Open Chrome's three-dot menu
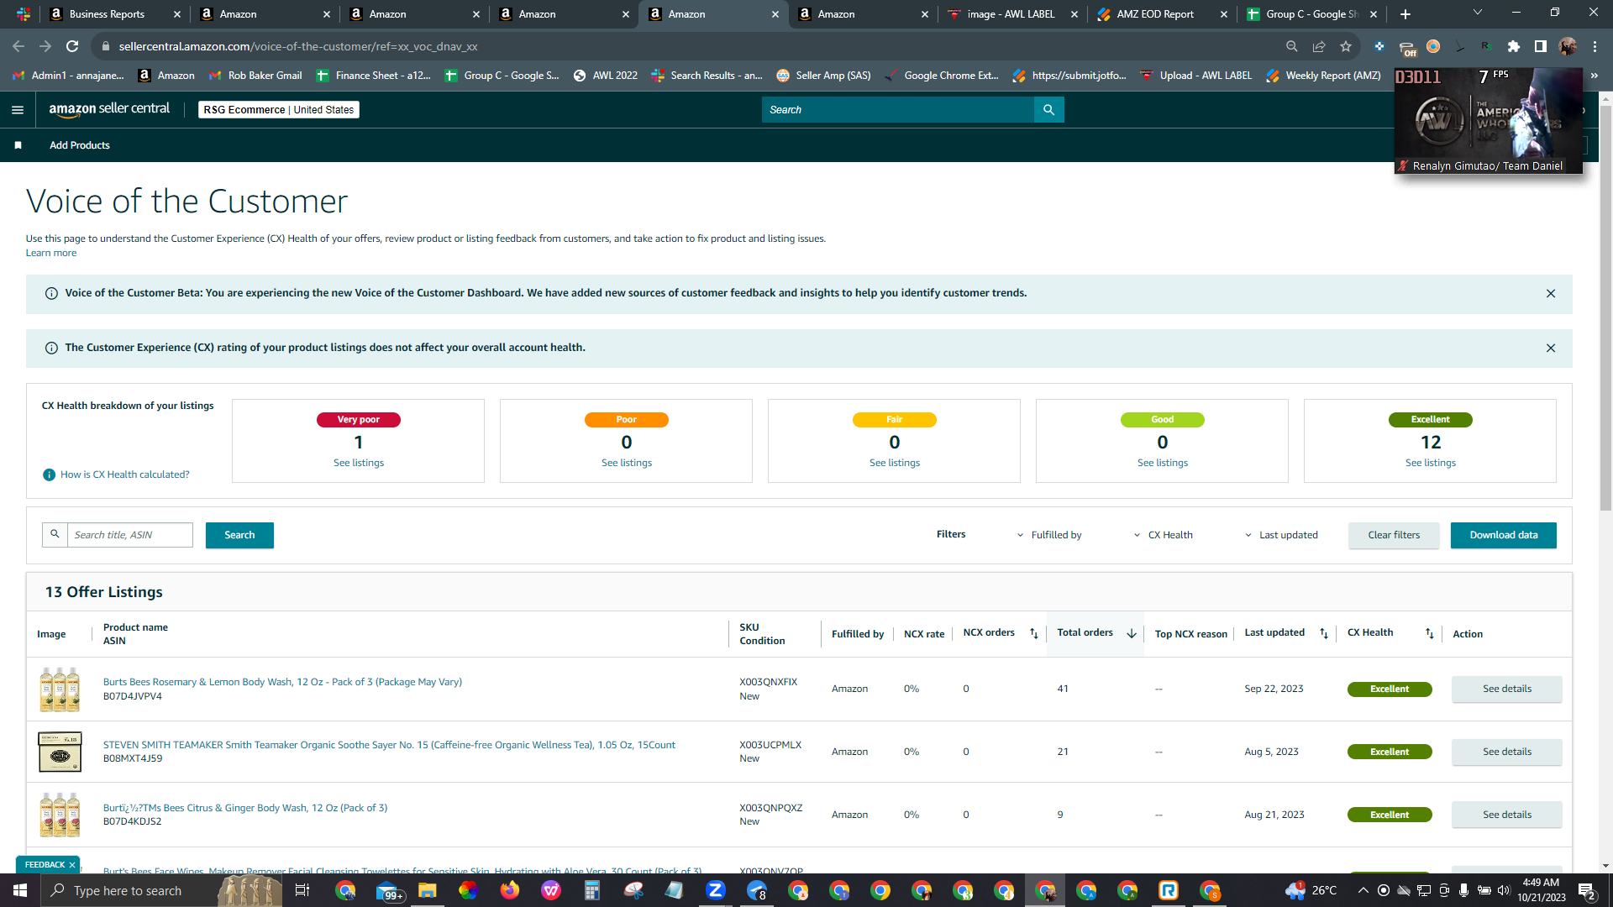The width and height of the screenshot is (1613, 907). pyautogui.click(x=1595, y=47)
